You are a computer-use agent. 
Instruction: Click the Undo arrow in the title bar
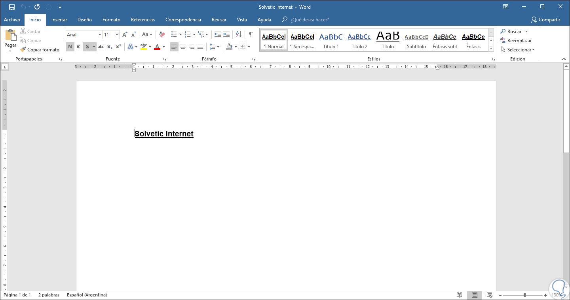[x=23, y=7]
